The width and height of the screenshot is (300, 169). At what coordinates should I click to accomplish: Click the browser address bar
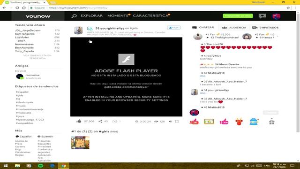(x=157, y=8)
